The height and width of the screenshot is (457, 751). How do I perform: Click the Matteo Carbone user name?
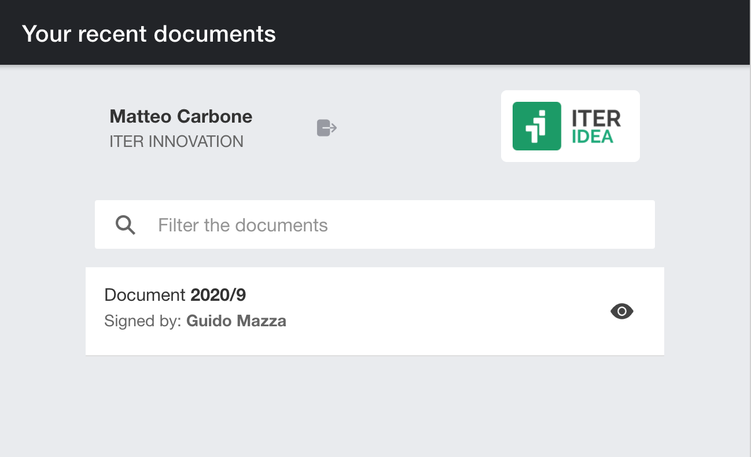(181, 116)
